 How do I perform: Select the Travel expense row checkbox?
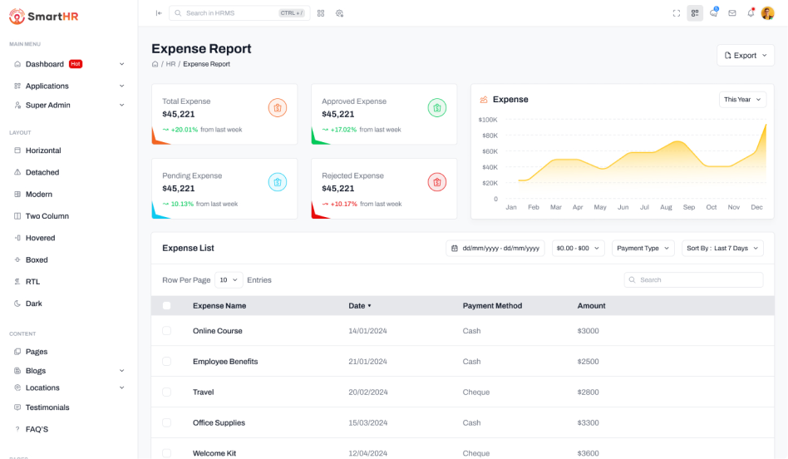tap(166, 392)
